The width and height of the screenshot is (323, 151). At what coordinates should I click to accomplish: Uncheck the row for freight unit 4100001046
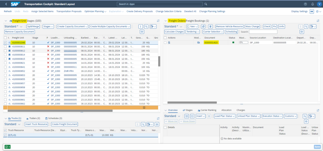[x=5, y=42]
